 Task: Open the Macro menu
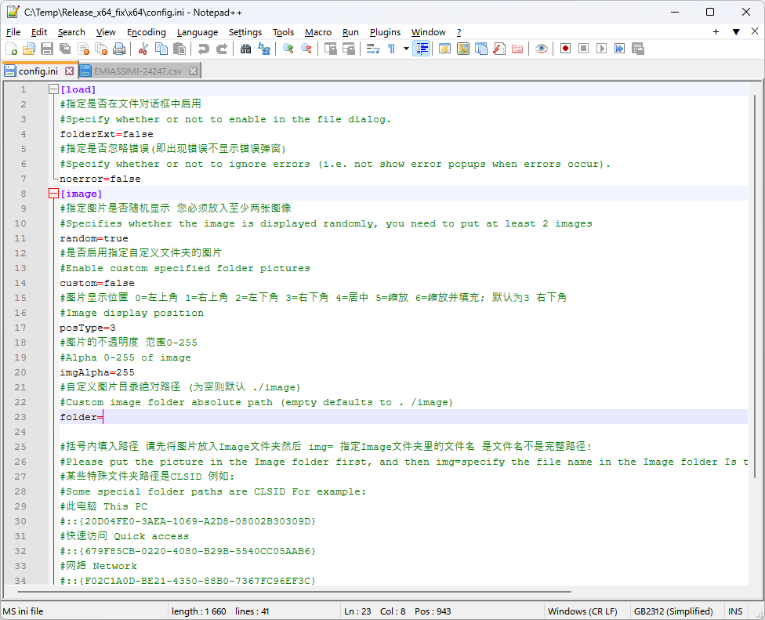318,32
